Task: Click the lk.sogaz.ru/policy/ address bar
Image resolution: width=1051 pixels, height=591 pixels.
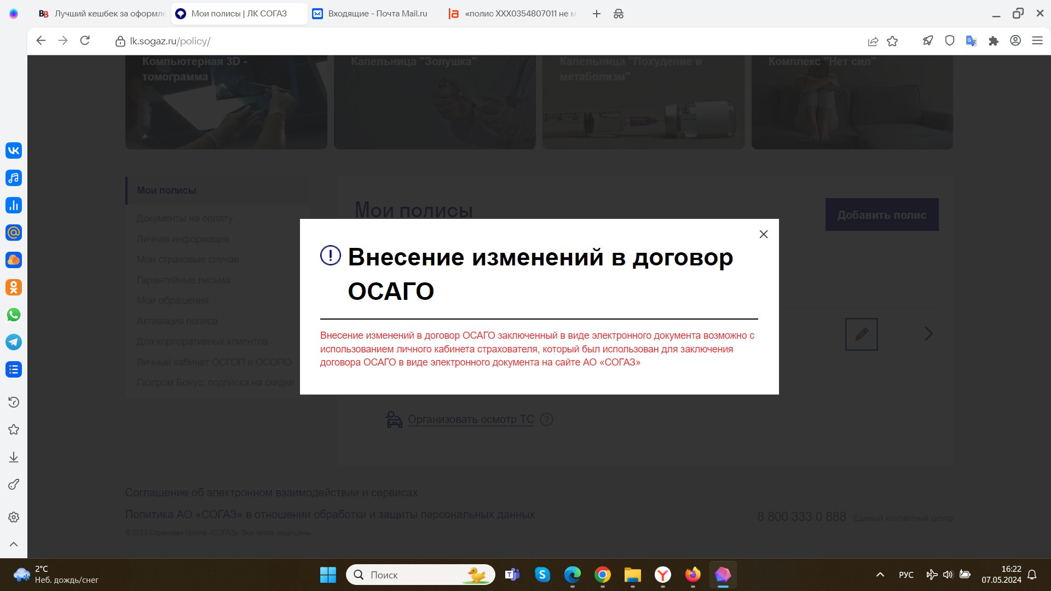Action: (170, 41)
